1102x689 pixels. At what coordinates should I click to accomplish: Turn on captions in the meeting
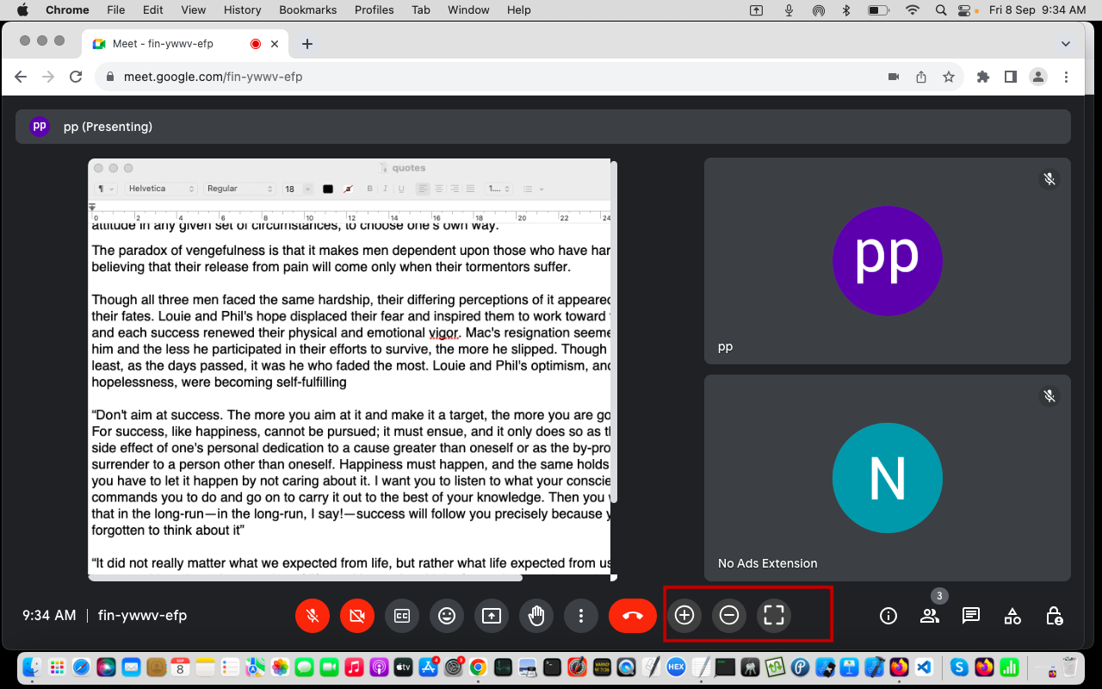402,615
